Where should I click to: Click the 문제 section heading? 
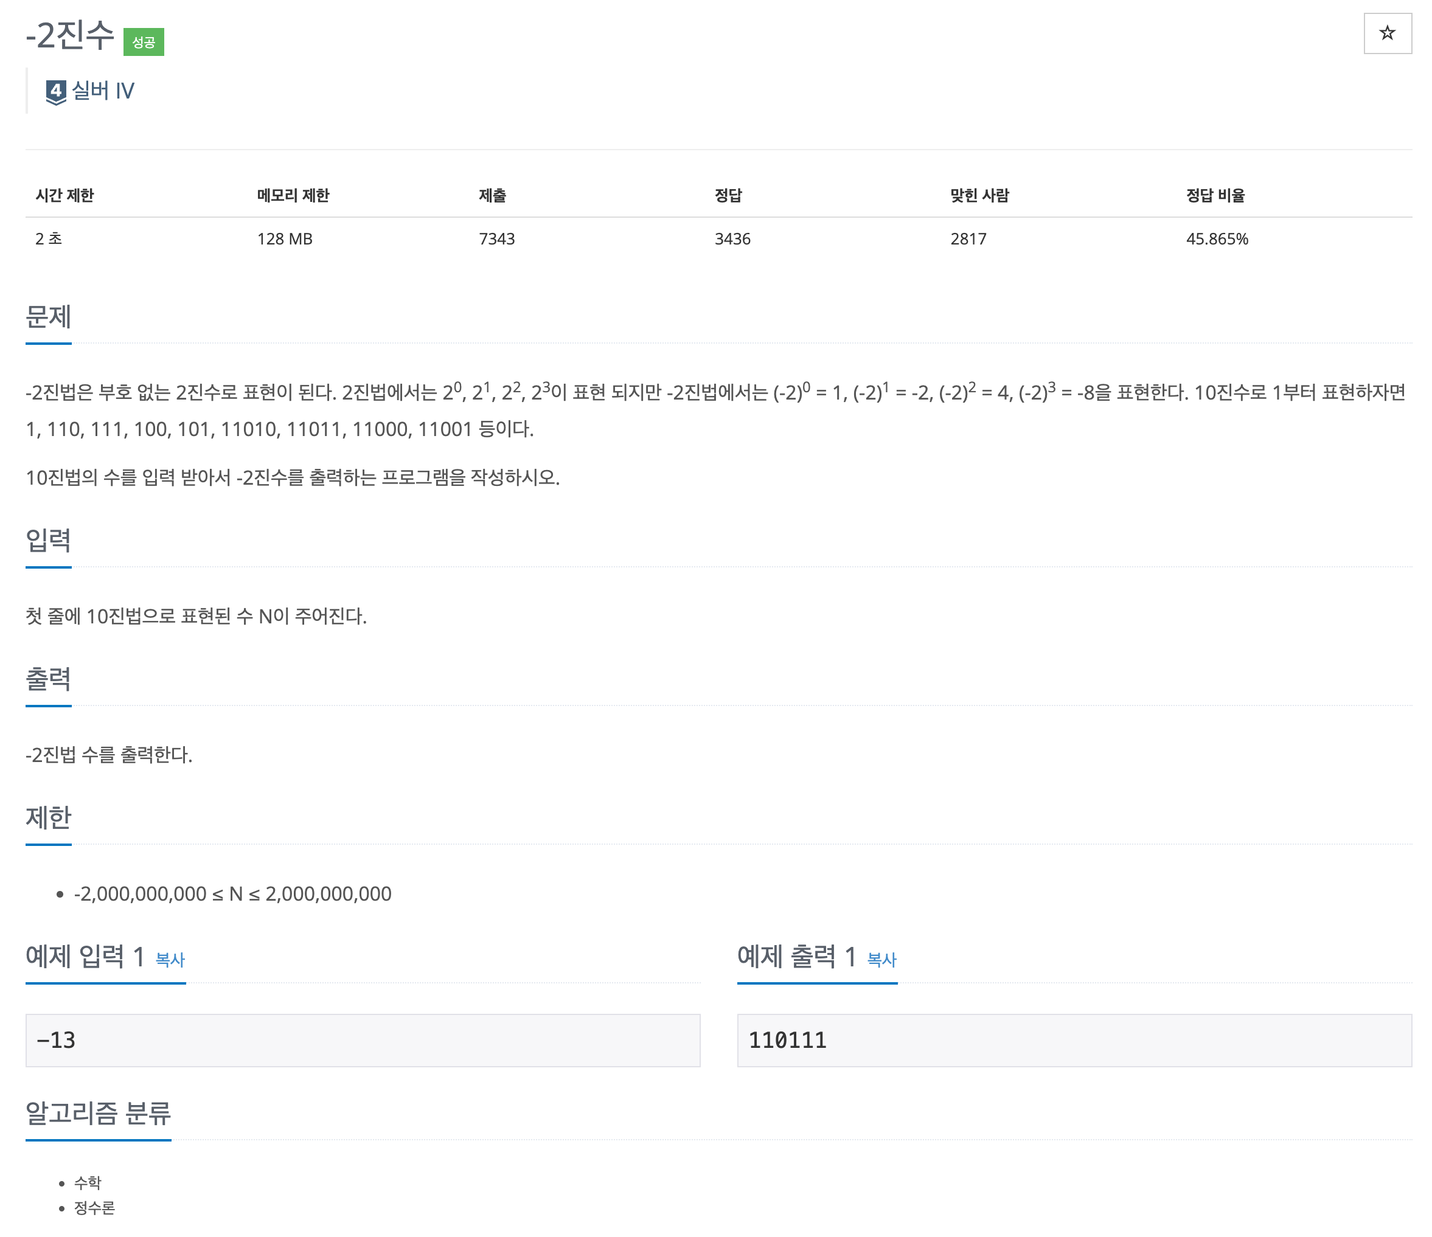click(49, 317)
